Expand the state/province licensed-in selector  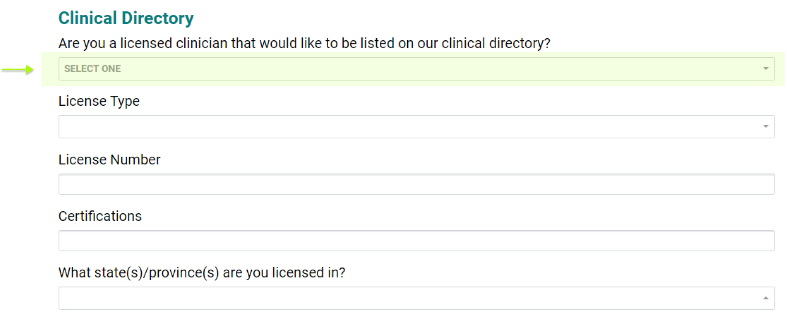(x=416, y=298)
